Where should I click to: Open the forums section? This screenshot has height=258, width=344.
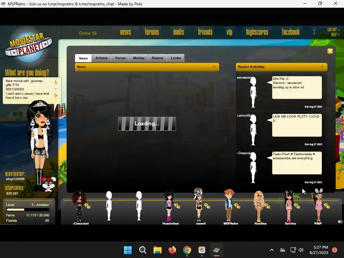(152, 32)
